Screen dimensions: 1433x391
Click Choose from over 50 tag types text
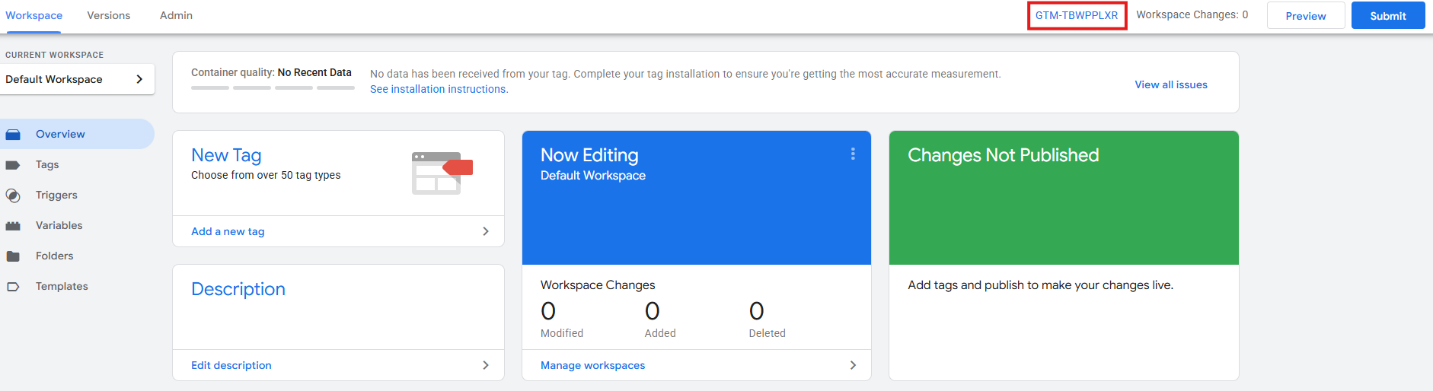tap(266, 175)
